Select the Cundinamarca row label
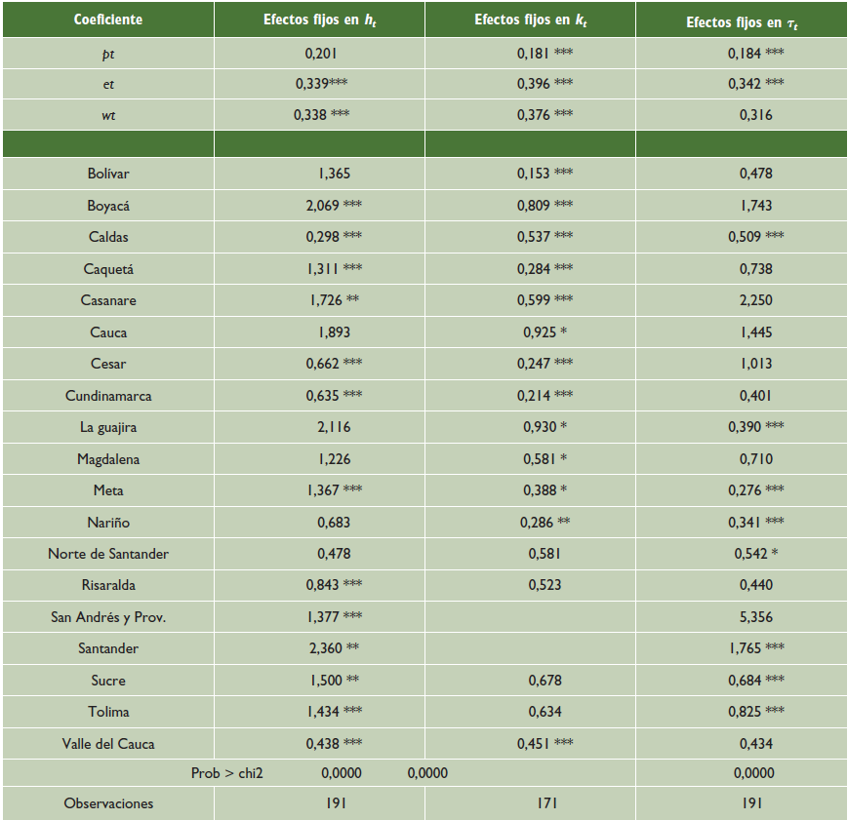 pyautogui.click(x=107, y=396)
